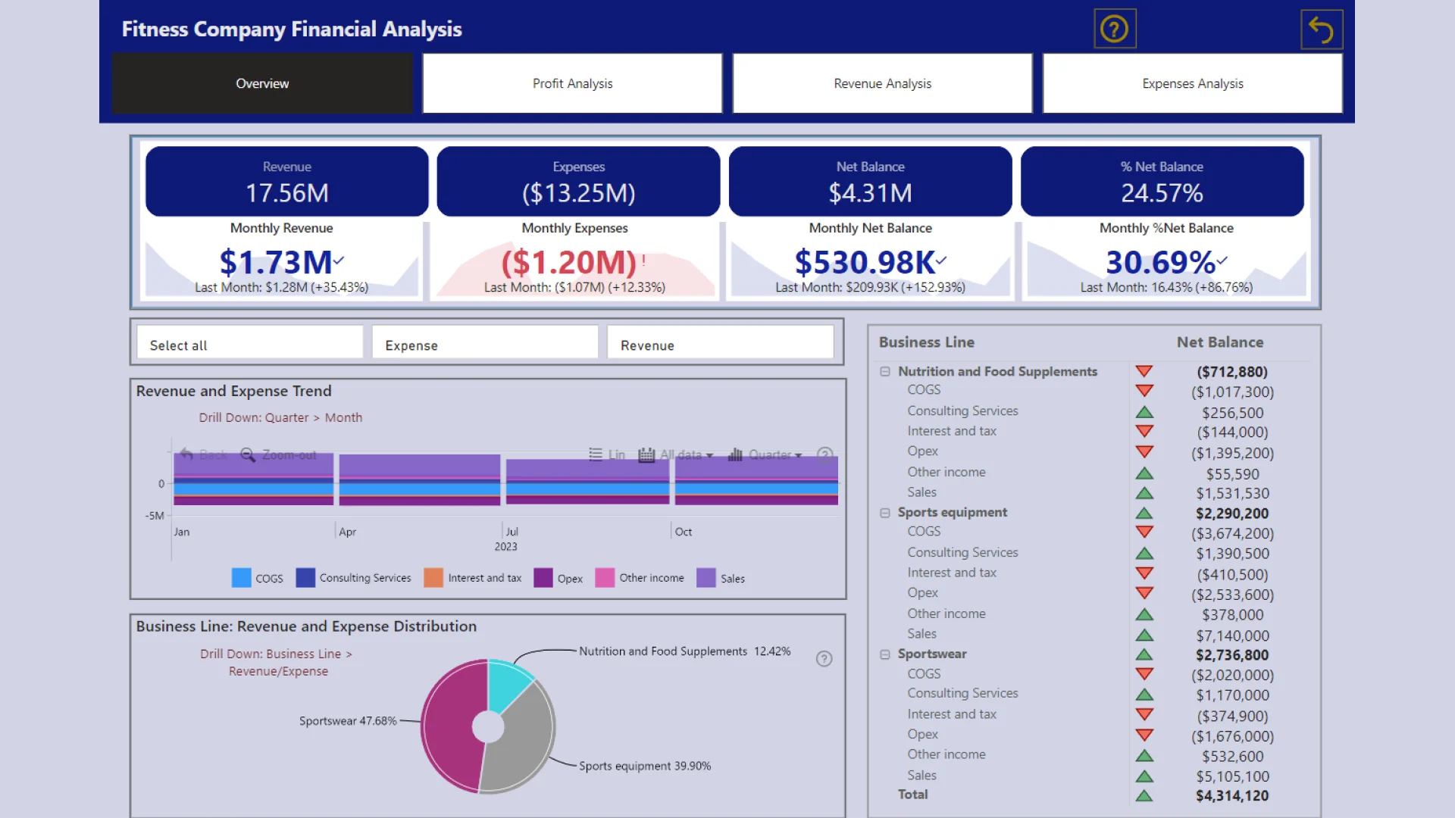Screen dimensions: 1455x818
Task: Select the Expenses ($13.25M) card
Action: click(x=578, y=182)
